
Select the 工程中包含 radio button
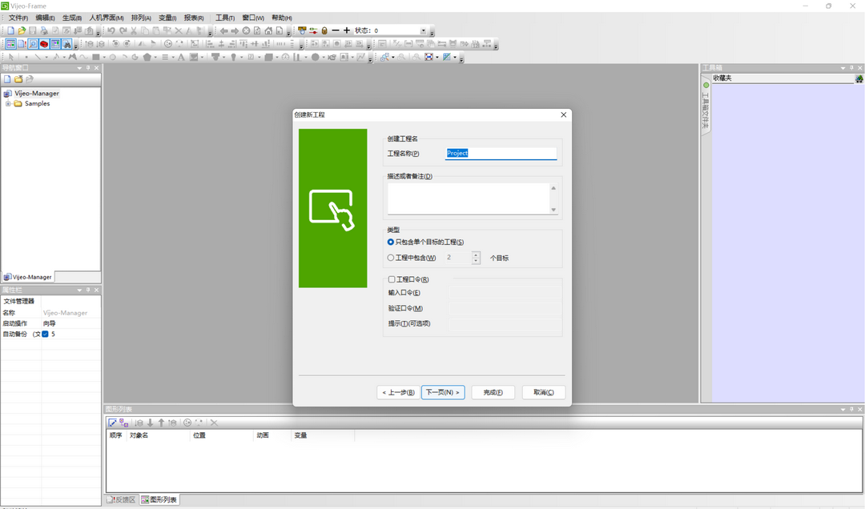pos(390,257)
